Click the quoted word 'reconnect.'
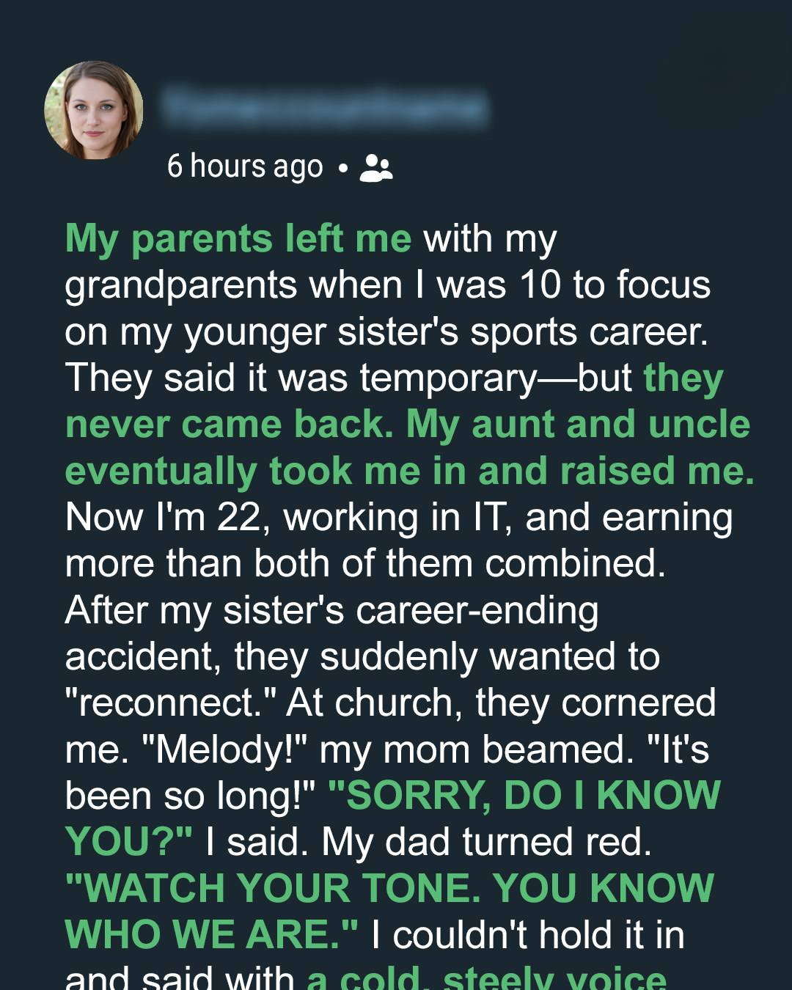The width and height of the screenshot is (792, 990). 170,703
